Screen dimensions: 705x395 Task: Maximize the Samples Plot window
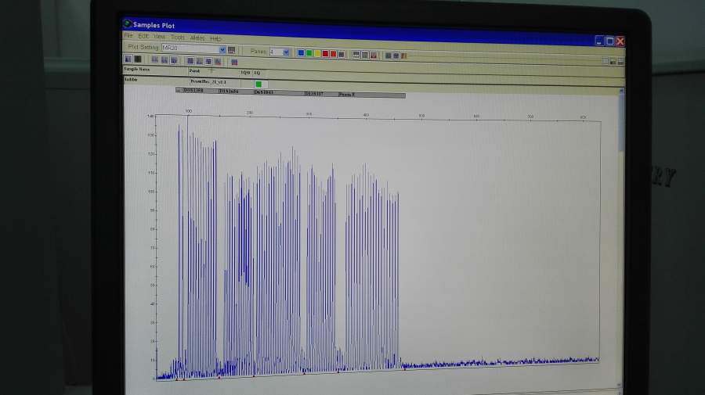(609, 41)
